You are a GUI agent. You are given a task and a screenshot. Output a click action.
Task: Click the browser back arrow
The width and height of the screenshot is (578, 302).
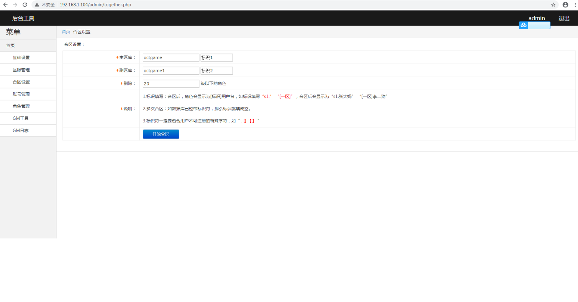5,5
